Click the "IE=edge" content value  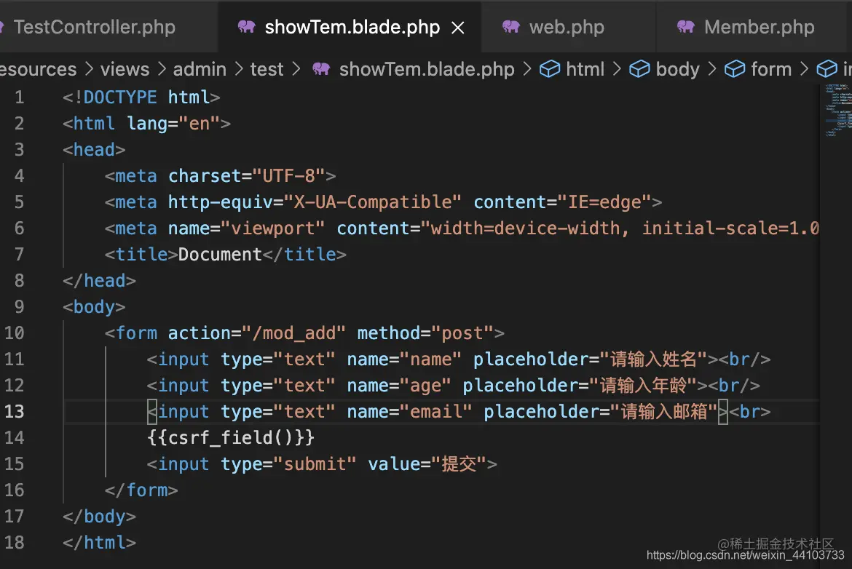(x=604, y=202)
